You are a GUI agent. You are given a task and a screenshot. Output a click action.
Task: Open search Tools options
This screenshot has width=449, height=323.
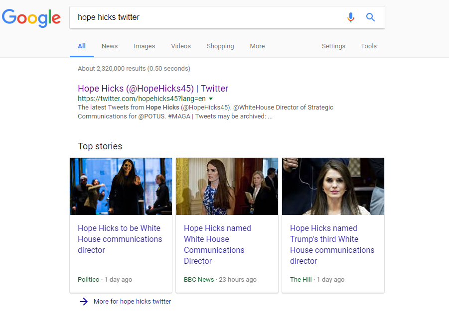369,46
